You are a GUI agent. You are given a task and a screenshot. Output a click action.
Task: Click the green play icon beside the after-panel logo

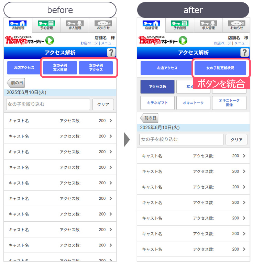pyautogui.click(x=183, y=41)
